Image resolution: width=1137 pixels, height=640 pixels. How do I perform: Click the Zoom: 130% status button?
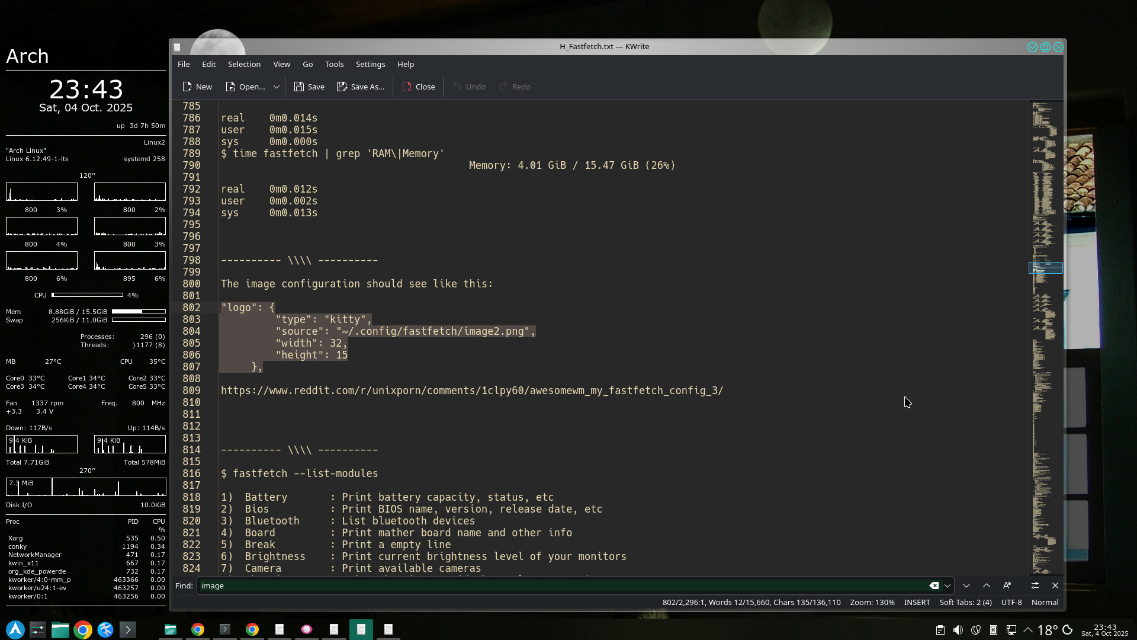pos(872,602)
